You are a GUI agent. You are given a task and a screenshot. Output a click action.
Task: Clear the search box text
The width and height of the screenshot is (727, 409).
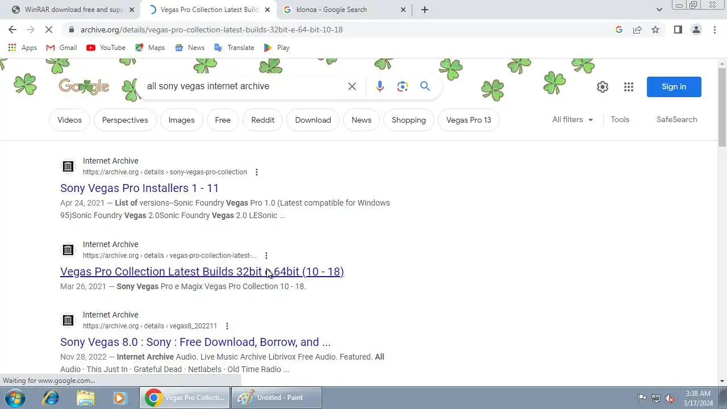tap(352, 86)
